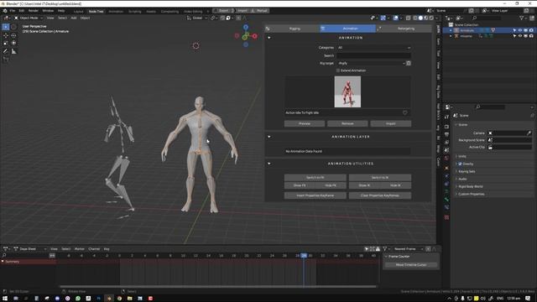The image size is (537, 302).
Task: Toggle the second object's visibility eye in outliner
Action: (x=520, y=36)
